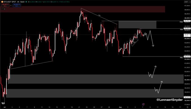Expand the collapsed indicators count 10
Viewport: 191px width, 109px height.
[x=3, y=9]
